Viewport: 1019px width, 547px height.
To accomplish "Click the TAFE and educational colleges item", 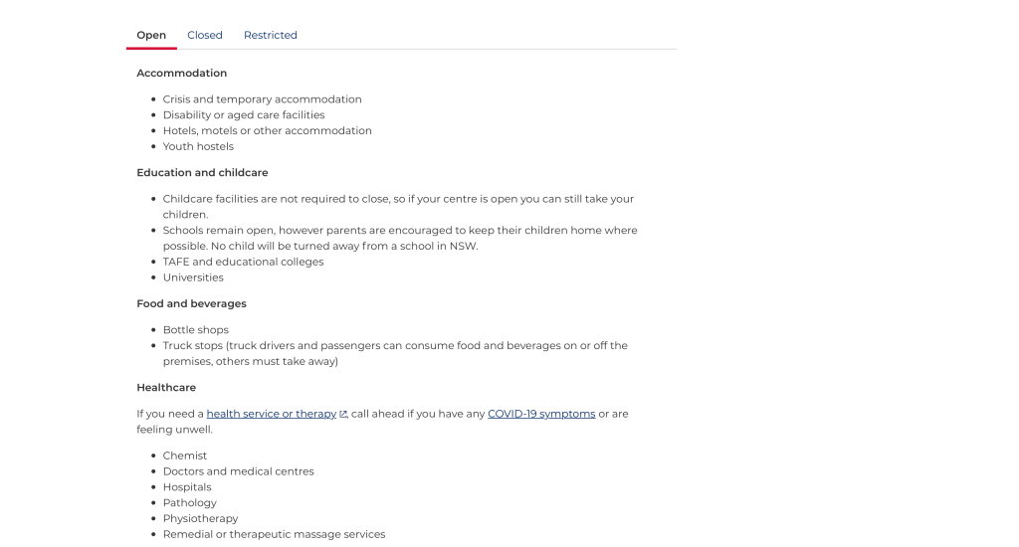I will (x=244, y=263).
